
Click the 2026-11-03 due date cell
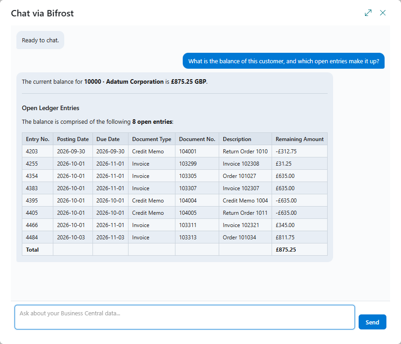tap(110, 237)
